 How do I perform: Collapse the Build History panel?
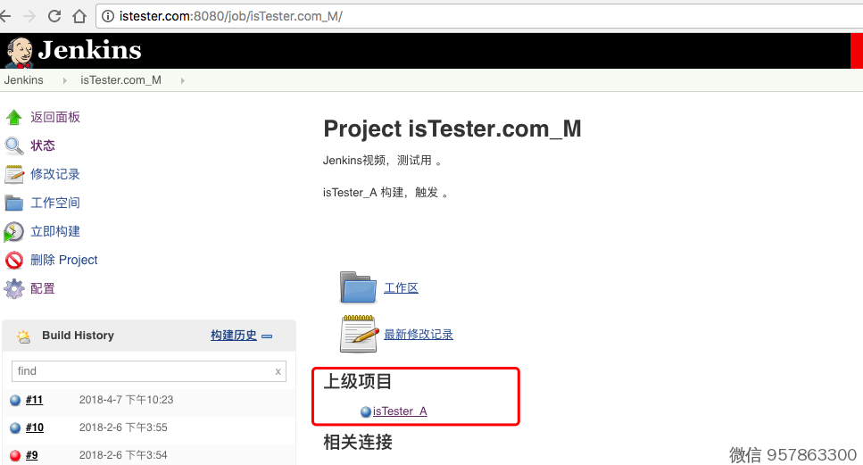tap(267, 336)
